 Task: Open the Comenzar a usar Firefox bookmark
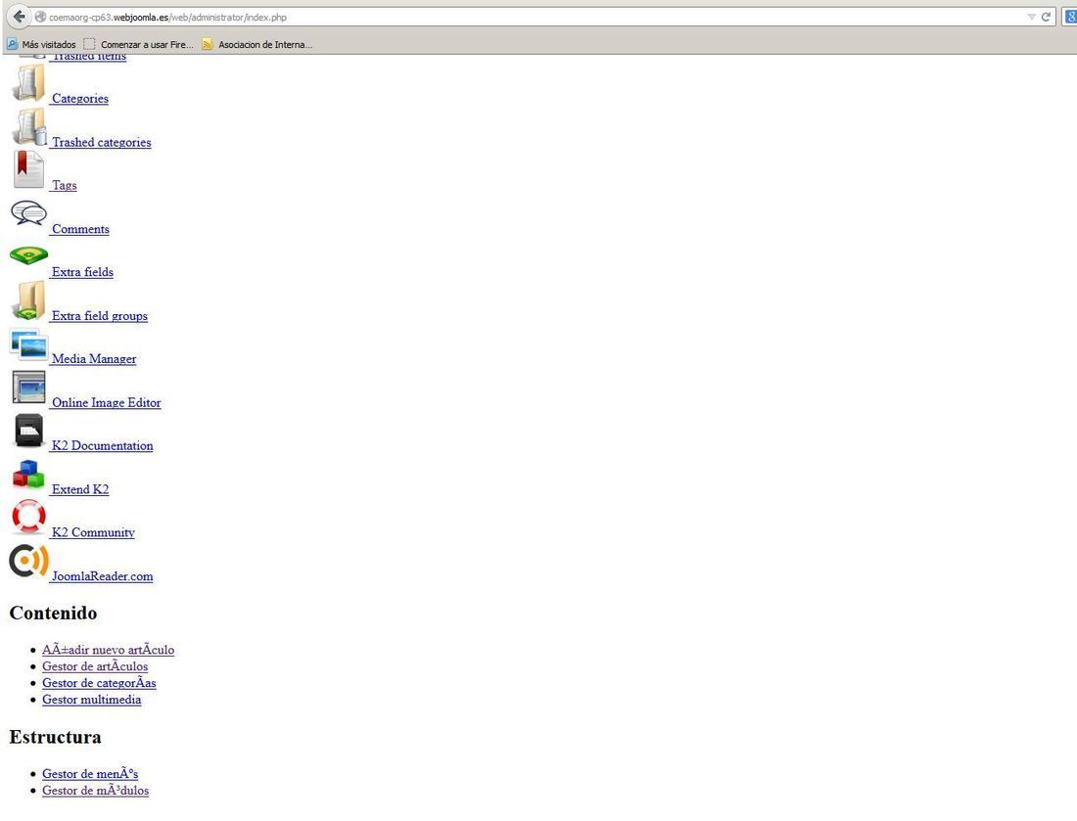click(x=139, y=45)
